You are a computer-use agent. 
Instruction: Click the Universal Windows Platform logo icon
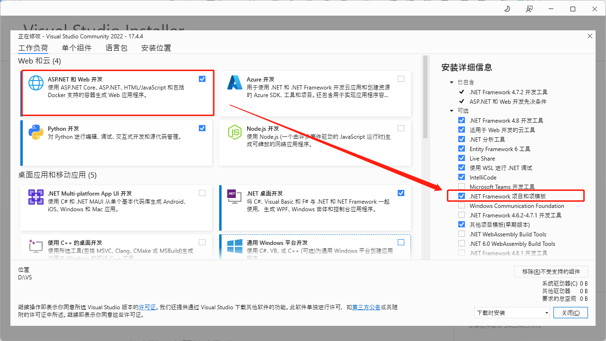(x=235, y=246)
